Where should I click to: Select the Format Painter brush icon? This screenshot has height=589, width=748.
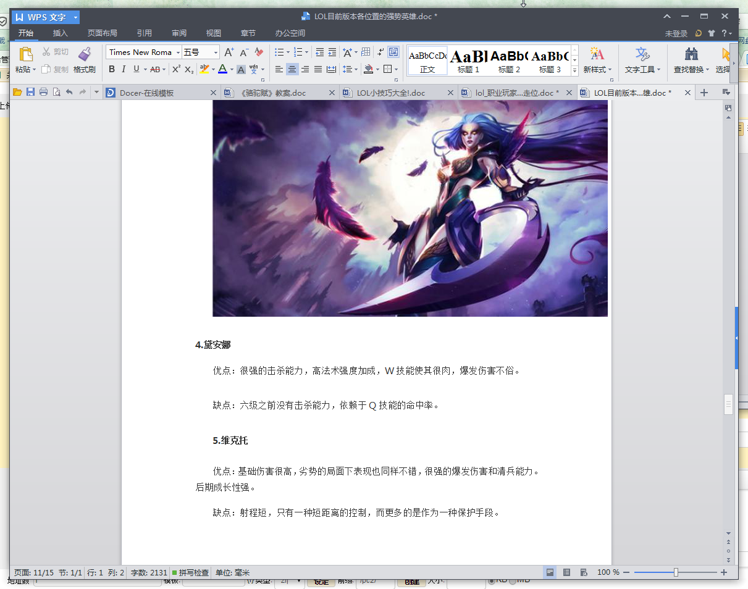[x=85, y=54]
